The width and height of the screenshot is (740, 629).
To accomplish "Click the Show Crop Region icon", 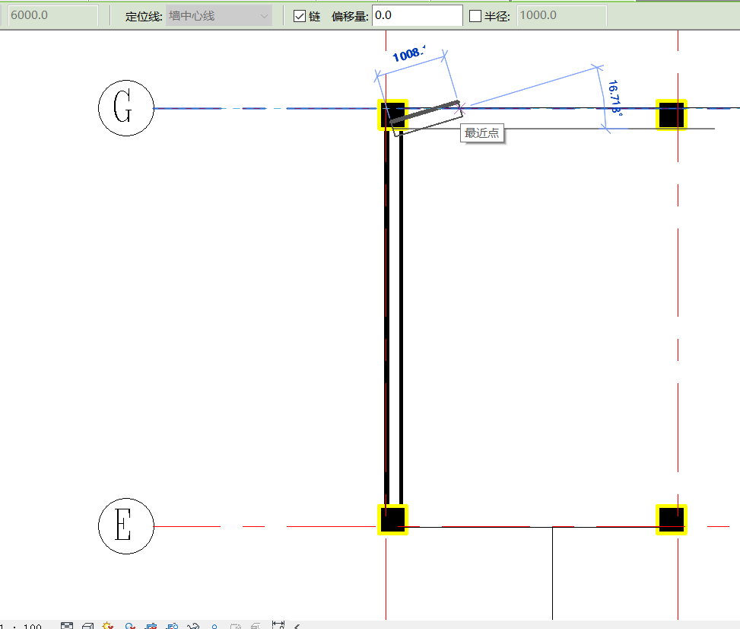I will [173, 626].
